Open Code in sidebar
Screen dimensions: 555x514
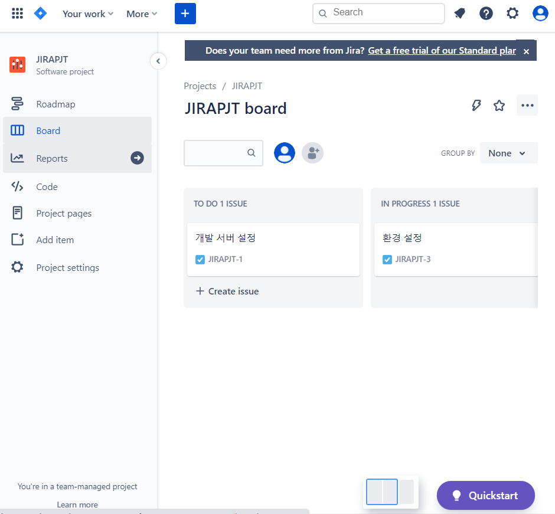pos(77,186)
